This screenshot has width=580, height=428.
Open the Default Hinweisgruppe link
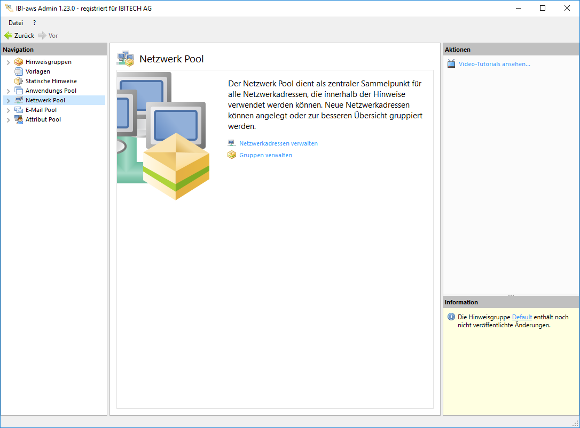522,317
